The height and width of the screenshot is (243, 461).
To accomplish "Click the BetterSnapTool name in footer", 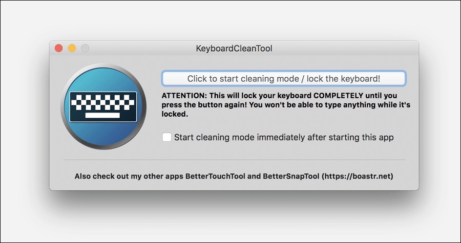I will 291,176.
